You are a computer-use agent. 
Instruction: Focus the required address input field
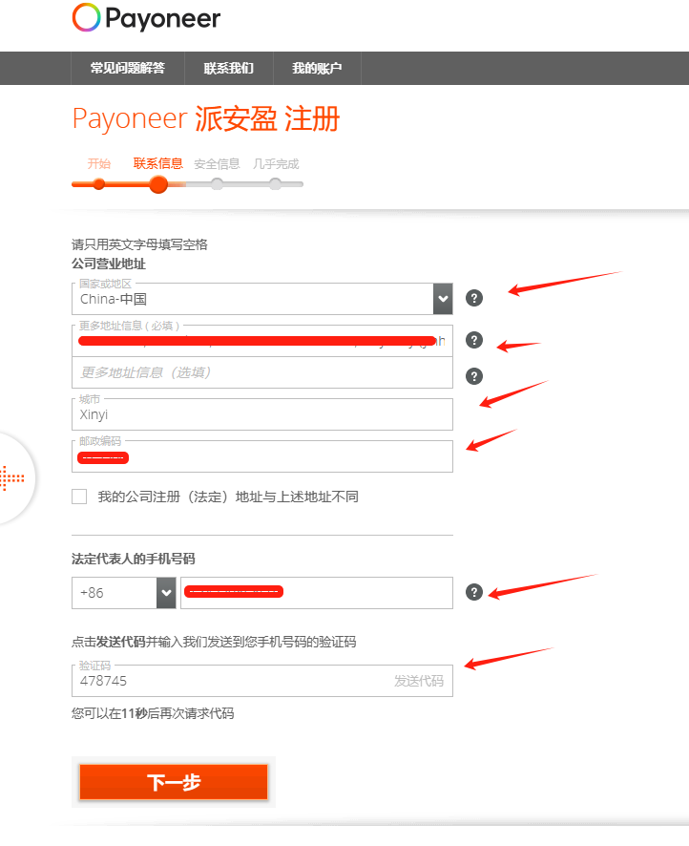[x=262, y=341]
